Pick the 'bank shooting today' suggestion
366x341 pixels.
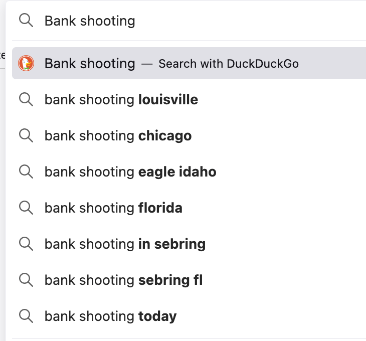click(x=110, y=316)
